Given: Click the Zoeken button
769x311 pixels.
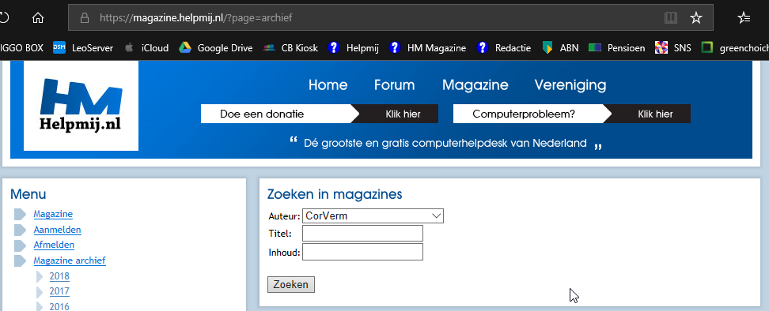Looking at the screenshot, I should point(291,285).
